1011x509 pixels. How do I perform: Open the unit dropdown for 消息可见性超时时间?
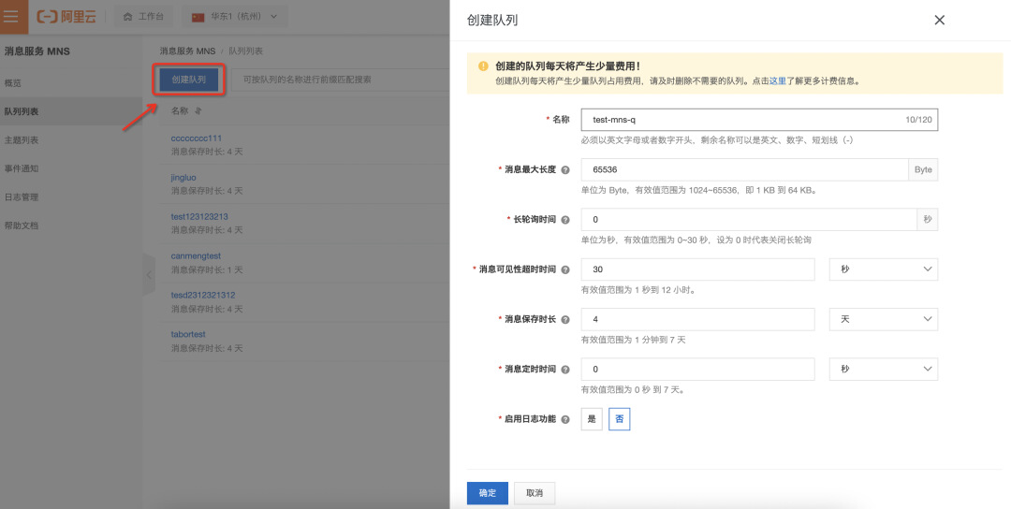(884, 269)
